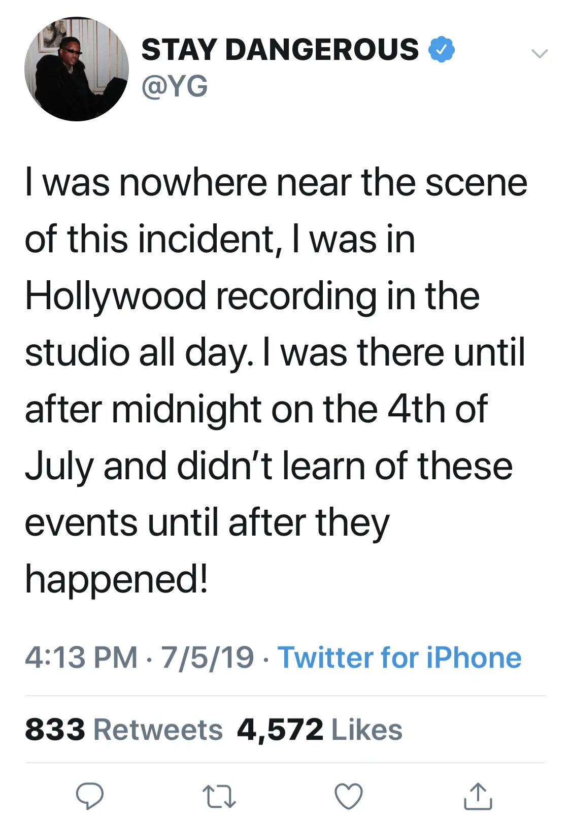Viewport: 571px width, 824px height.
Task: Tap the word Hollywood in the tweet
Action: click(x=116, y=296)
